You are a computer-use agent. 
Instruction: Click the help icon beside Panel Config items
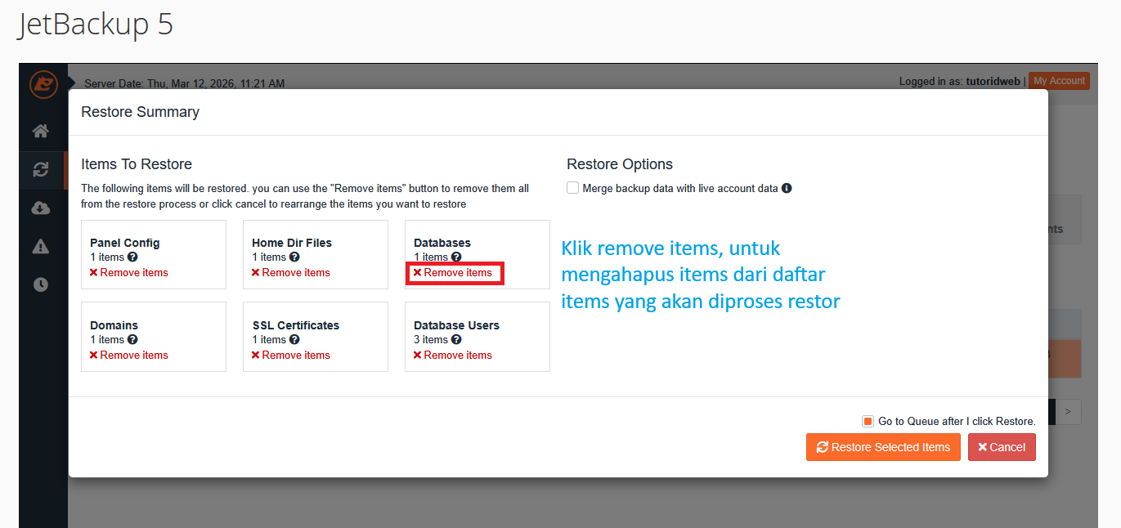(131, 257)
